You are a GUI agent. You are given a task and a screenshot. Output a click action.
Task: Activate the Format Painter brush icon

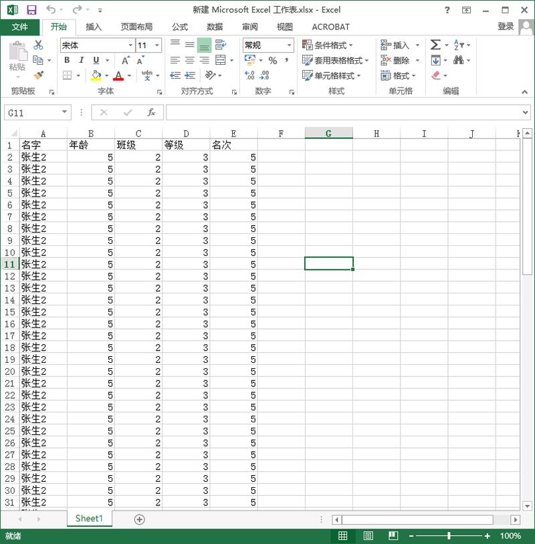pos(38,74)
